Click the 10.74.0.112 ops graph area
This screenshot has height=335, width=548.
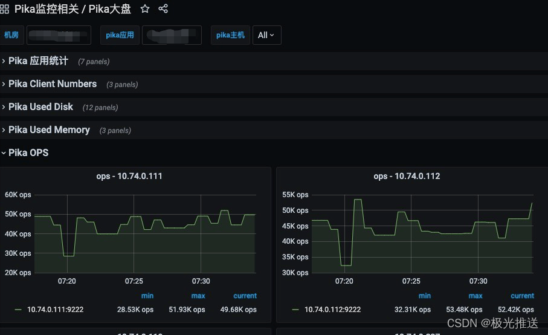(x=422, y=233)
